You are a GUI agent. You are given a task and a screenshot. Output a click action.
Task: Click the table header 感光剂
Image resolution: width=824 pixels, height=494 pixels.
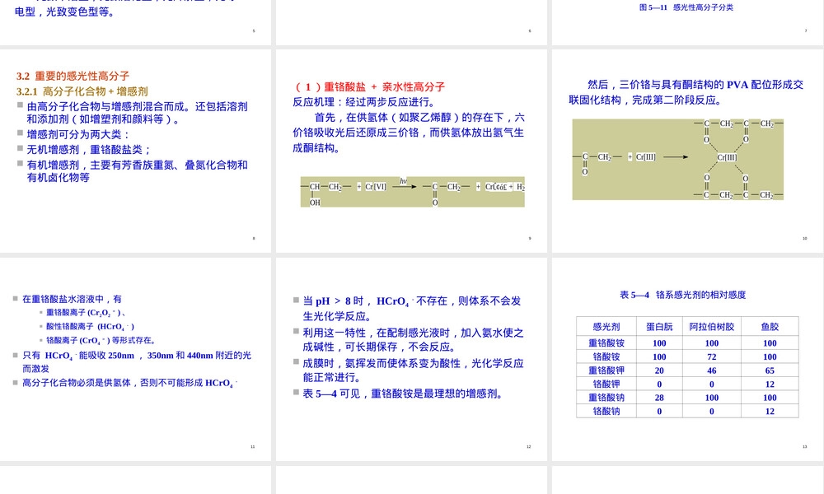point(606,327)
